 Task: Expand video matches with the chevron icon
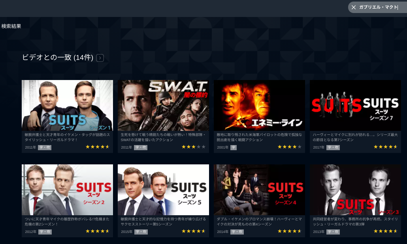pyautogui.click(x=100, y=58)
